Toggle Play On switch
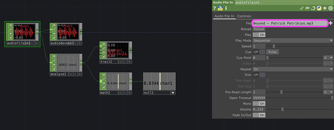This screenshot has width=334, height=130. coord(259,35)
